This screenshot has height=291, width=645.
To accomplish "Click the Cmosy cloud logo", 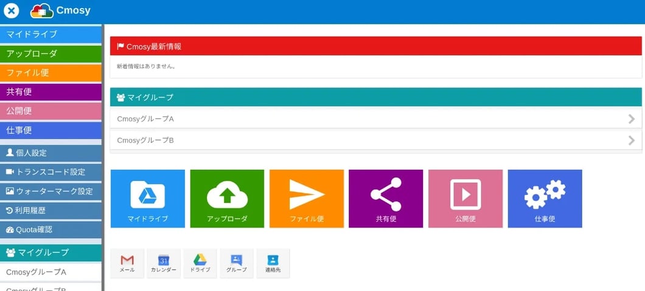I will 42,11.
